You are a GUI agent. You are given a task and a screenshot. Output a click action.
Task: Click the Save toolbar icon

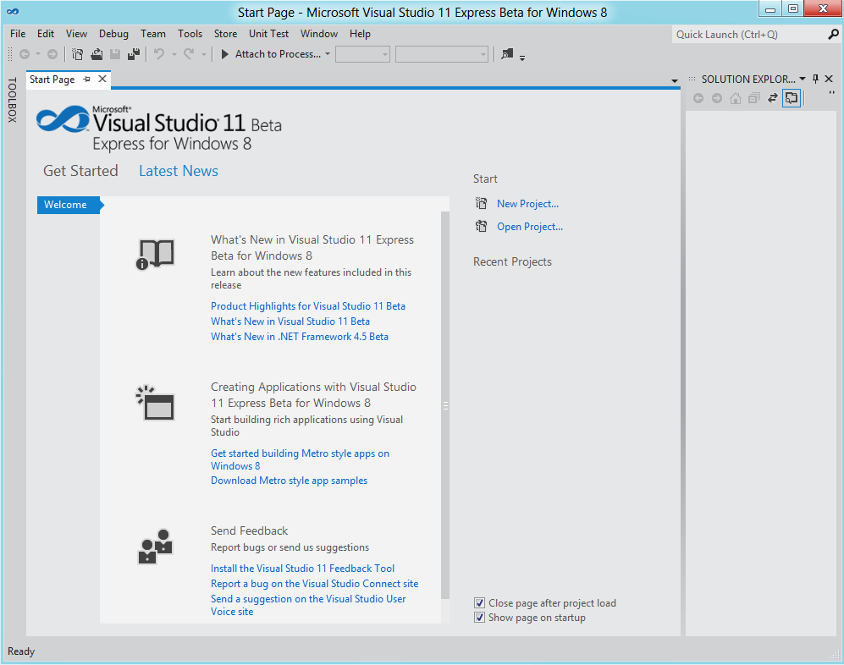(x=114, y=54)
